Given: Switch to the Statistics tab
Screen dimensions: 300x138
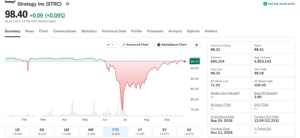Looking at the screenshot, I should click(89, 31).
